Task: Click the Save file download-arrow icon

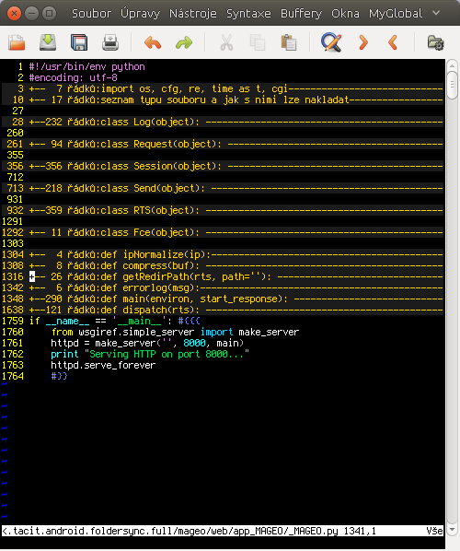Action: click(x=48, y=42)
